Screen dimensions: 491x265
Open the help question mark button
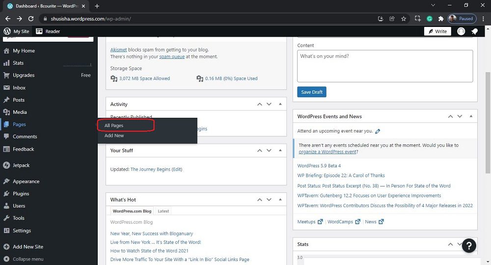tap(469, 246)
